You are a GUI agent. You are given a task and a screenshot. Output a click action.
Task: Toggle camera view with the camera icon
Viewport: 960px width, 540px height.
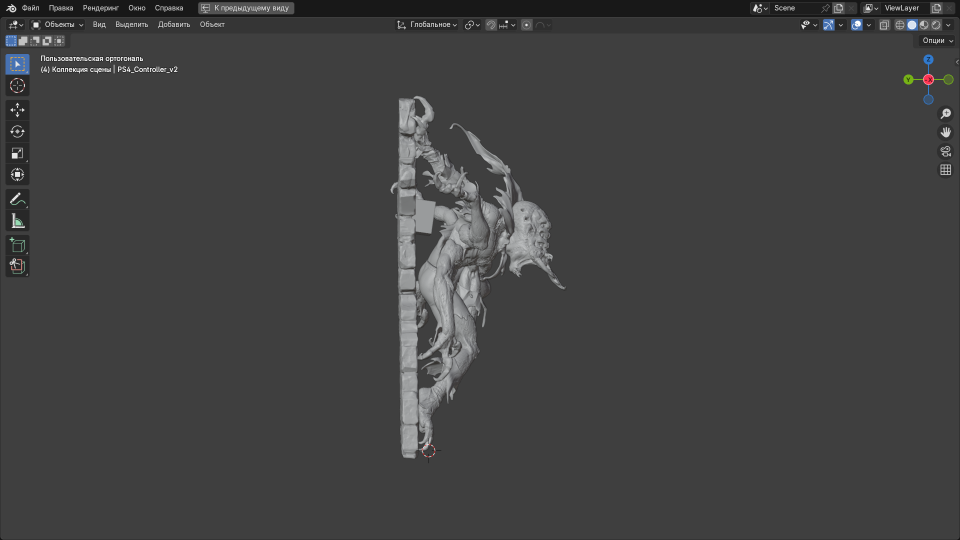pos(945,151)
